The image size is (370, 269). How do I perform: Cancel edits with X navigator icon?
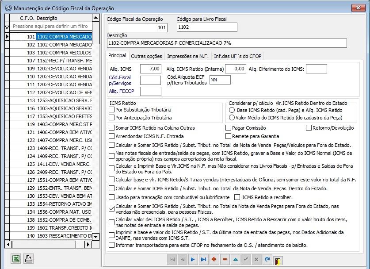[256, 259]
